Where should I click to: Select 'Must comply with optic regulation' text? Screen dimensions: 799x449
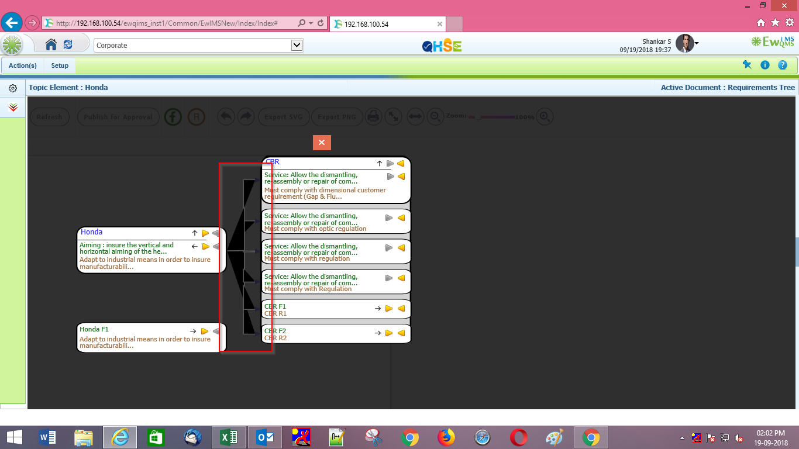pyautogui.click(x=315, y=229)
